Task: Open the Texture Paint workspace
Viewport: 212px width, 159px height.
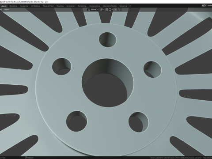Action: point(48,6)
